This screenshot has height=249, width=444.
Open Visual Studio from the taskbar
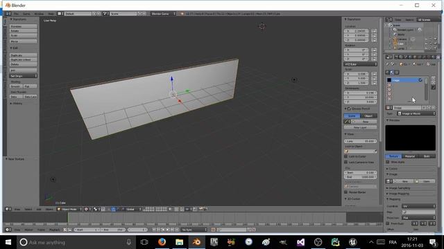(x=300, y=242)
